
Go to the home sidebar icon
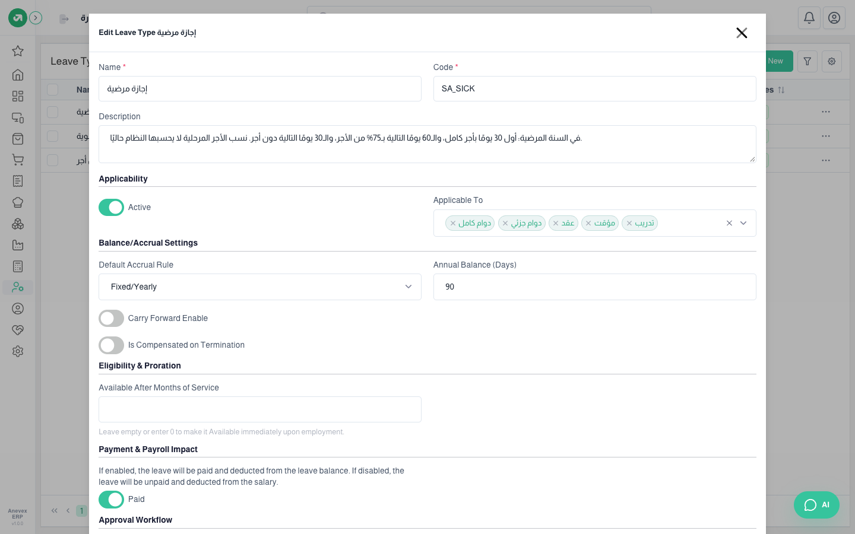[18, 75]
